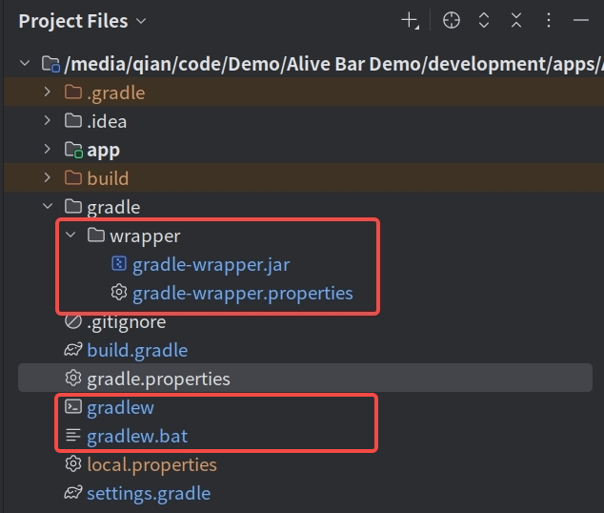Screen dimensions: 604x513
Task: Open the gradlew script file
Action: point(121,407)
